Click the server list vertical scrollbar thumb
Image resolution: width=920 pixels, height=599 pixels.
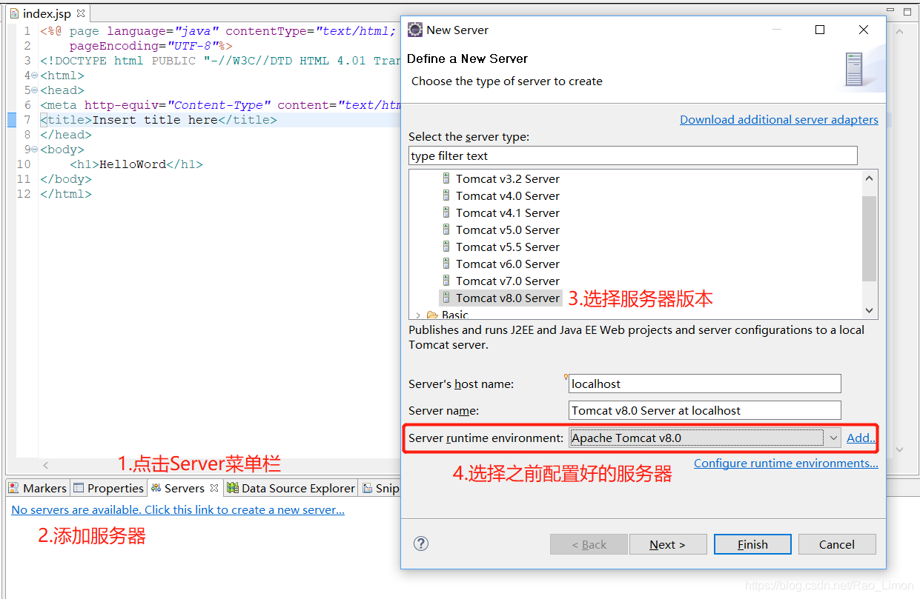(870, 238)
